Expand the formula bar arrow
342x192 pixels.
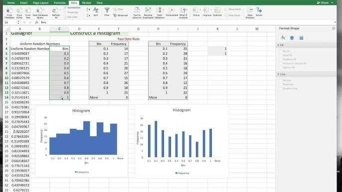pos(335,22)
